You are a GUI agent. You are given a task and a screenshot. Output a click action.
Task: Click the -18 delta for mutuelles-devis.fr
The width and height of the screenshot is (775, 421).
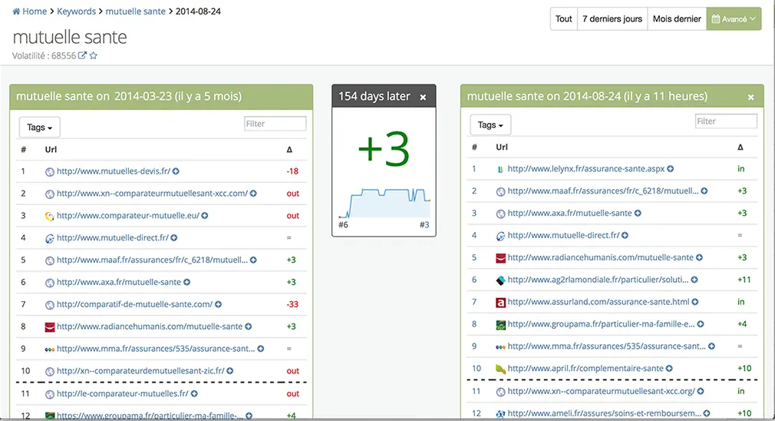pos(292,171)
